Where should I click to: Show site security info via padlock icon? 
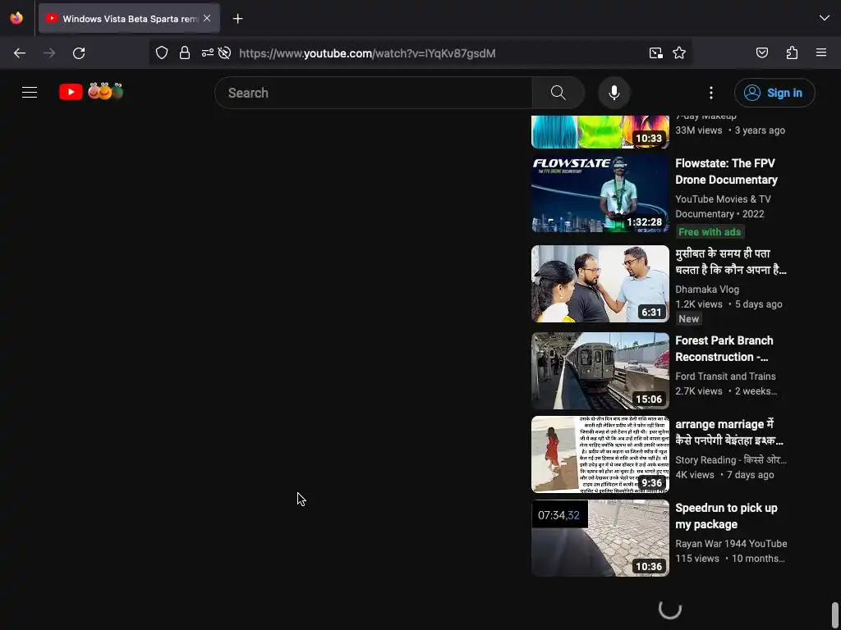[x=185, y=52]
